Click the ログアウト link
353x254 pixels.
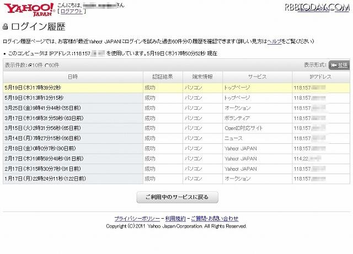coord(72,11)
